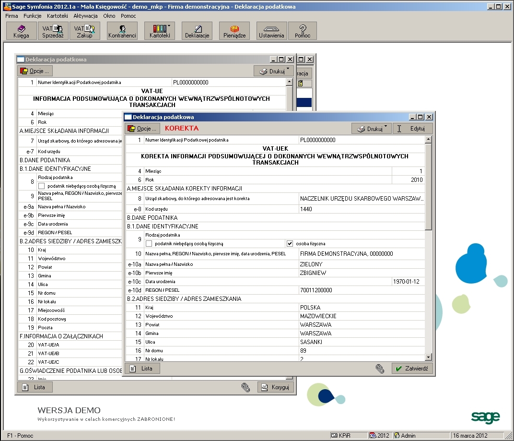
Task: Click Zatwierdź button
Action: (412, 369)
